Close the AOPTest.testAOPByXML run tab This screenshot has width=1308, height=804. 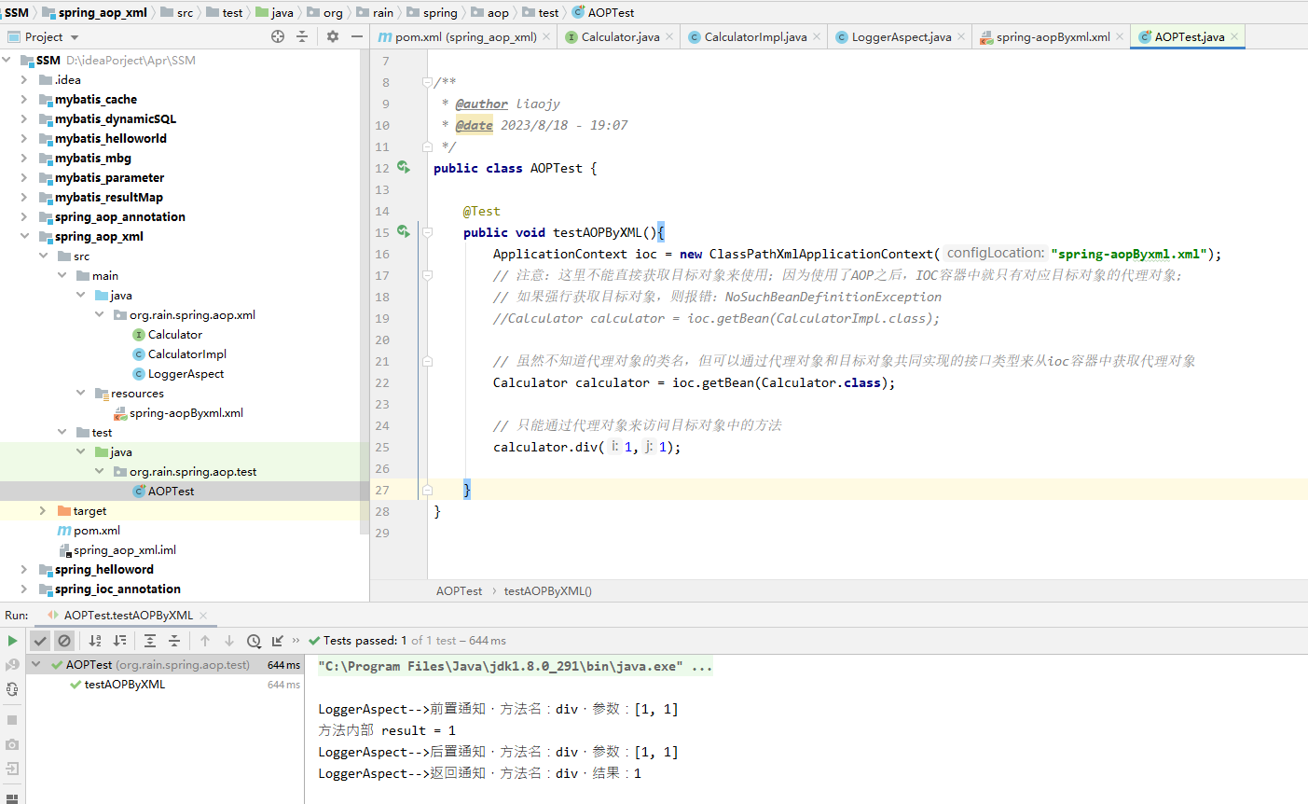click(203, 616)
